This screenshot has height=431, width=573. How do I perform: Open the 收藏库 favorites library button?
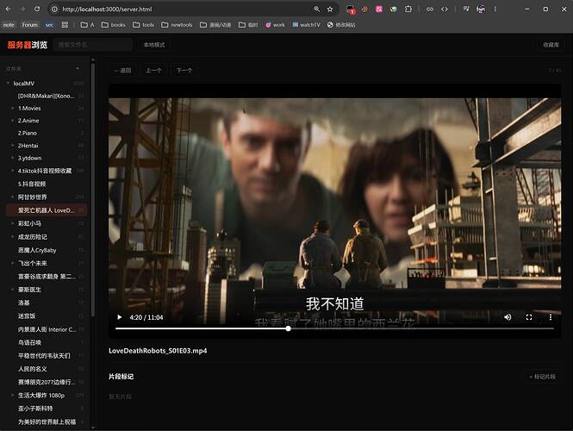551,45
